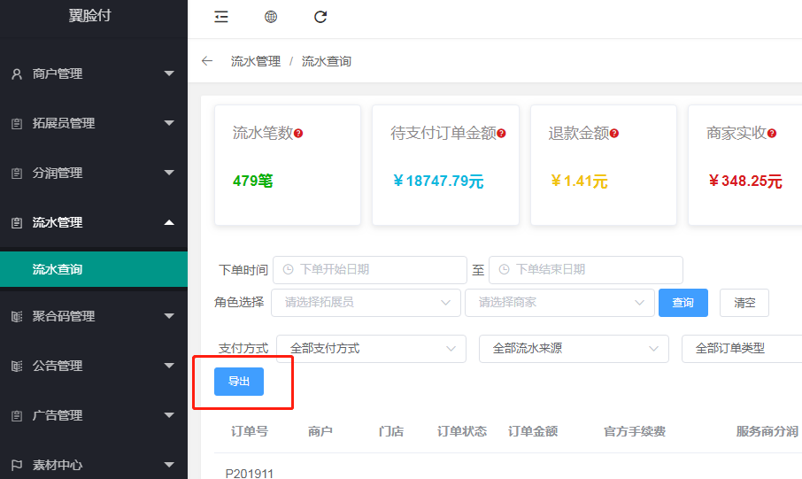Expand 拓展员管理 sidebar arrow
Image resolution: width=802 pixels, height=479 pixels.
pyautogui.click(x=169, y=123)
